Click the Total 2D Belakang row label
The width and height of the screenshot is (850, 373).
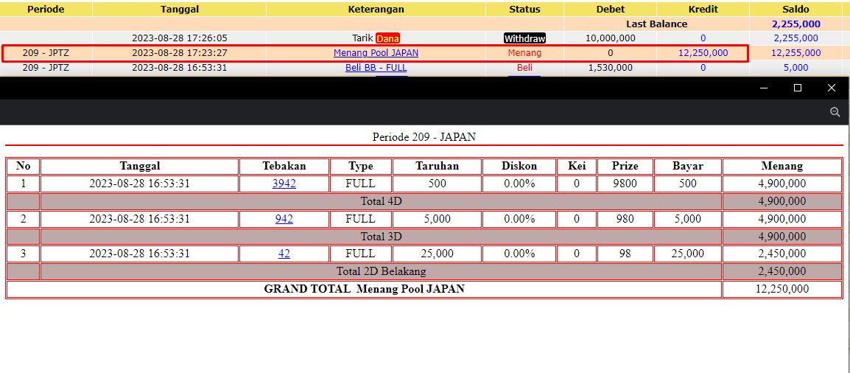click(x=381, y=271)
